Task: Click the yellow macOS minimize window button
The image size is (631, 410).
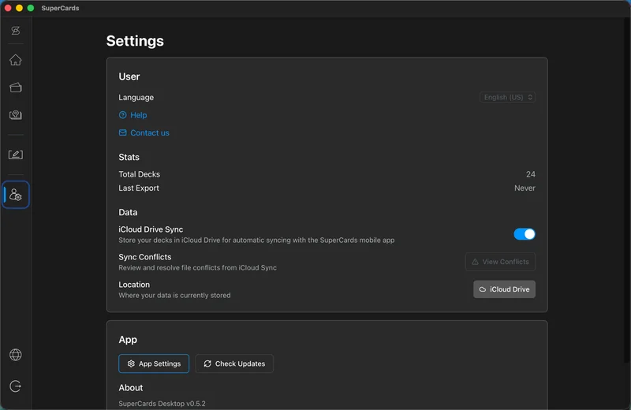Action: coord(19,8)
